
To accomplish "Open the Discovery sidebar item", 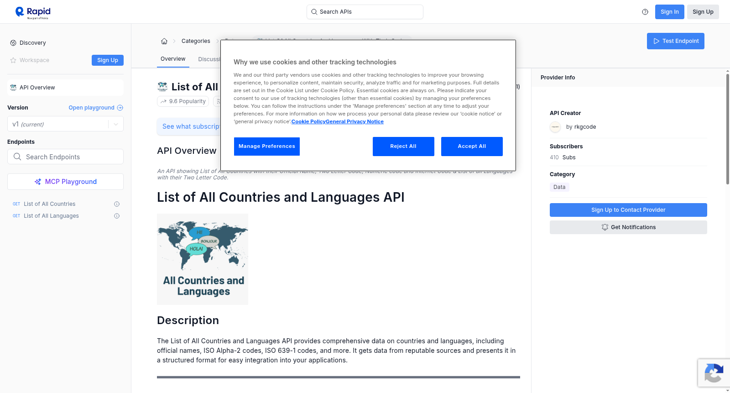I will [x=33, y=43].
